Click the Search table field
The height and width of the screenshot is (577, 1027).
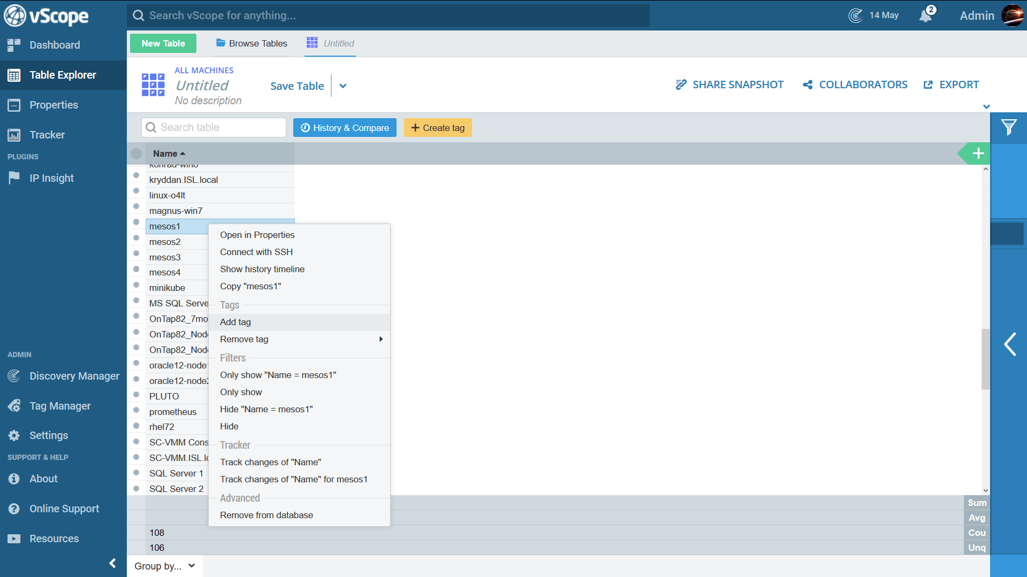214,127
